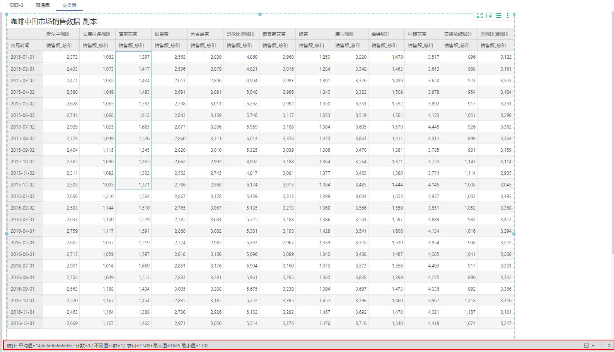Click the table title 咖啡中国市场销售数据_副本

coord(54,22)
